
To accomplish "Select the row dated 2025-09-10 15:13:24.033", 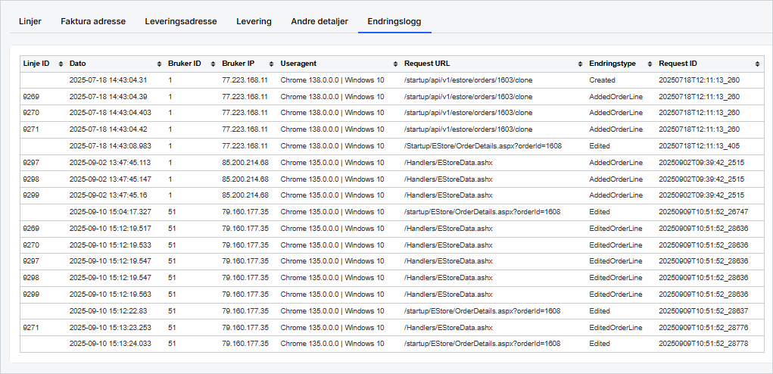I will pos(110,344).
